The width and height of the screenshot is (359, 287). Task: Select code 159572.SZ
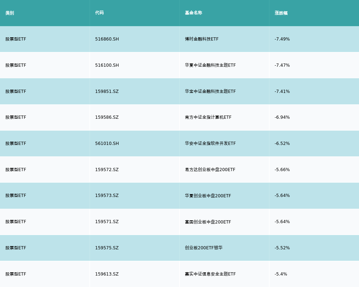click(x=107, y=170)
